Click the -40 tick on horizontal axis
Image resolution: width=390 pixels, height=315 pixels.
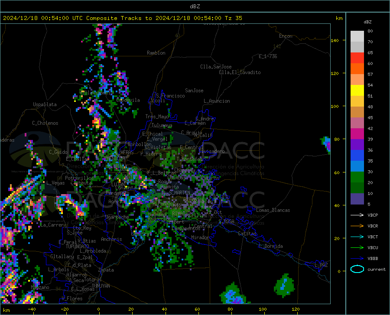click(x=32, y=309)
